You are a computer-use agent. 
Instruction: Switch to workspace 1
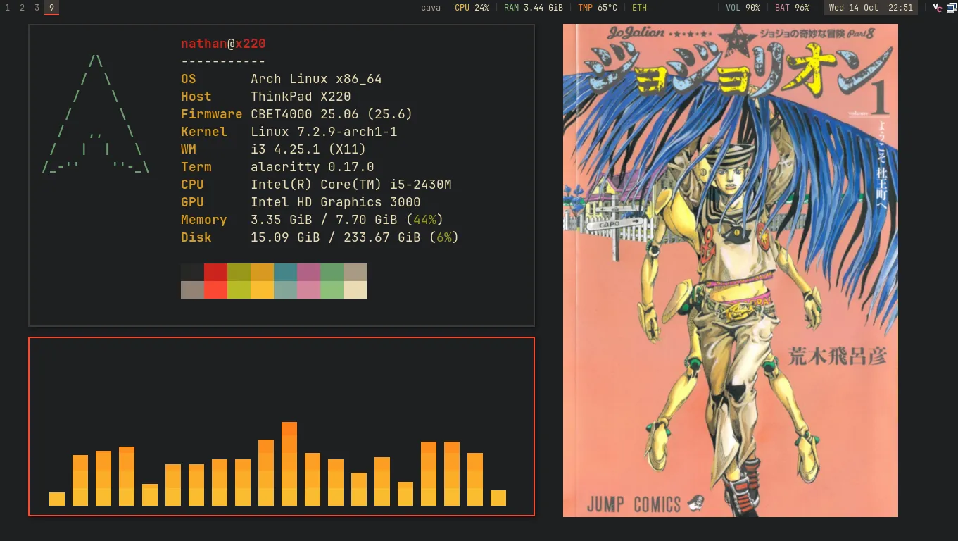[7, 8]
